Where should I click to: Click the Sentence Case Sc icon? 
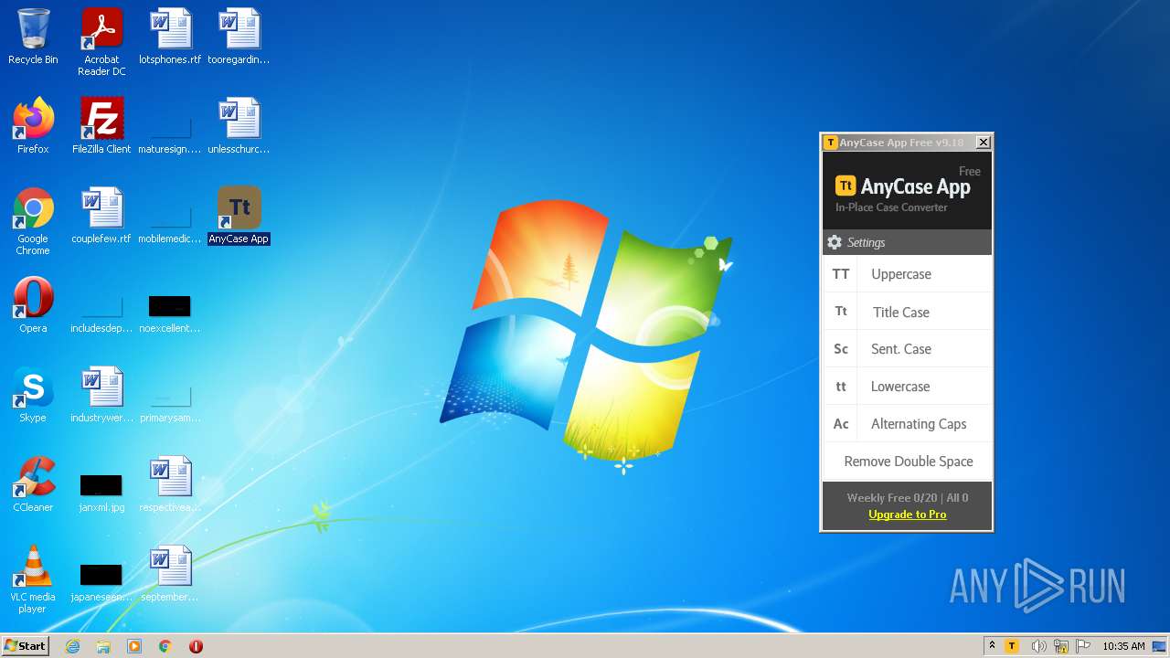[x=841, y=349]
